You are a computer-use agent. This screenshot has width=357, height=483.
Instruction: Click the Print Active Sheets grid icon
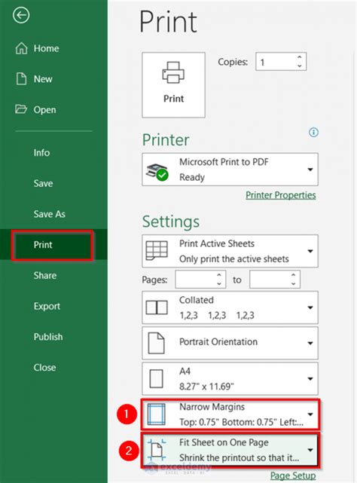point(157,251)
